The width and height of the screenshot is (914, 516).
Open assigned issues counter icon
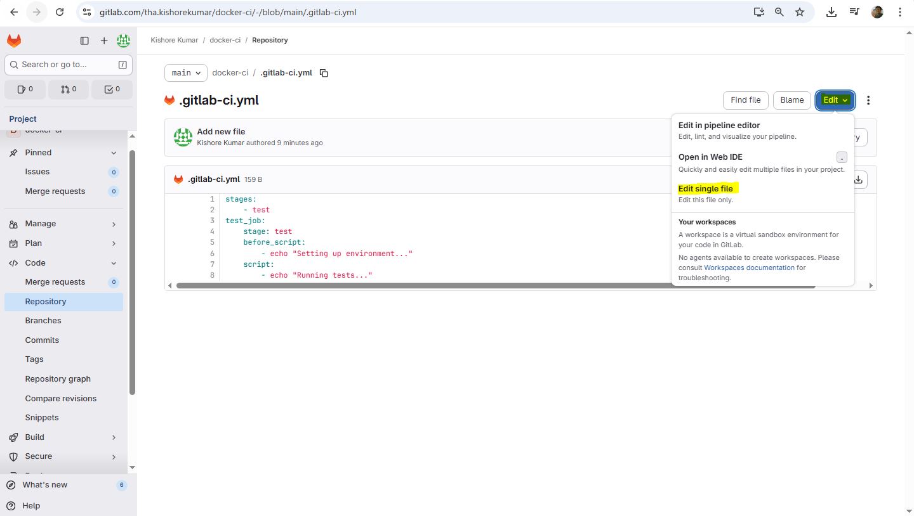(x=25, y=89)
